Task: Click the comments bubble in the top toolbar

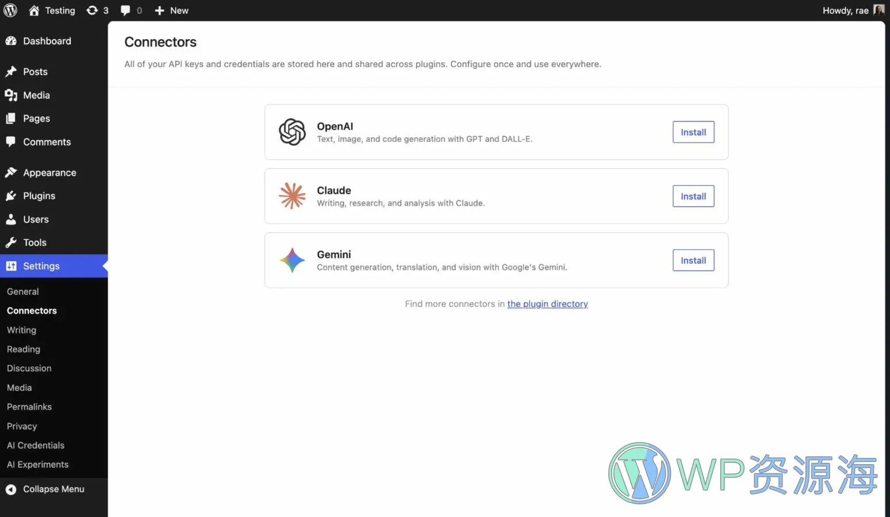Action: (126, 10)
